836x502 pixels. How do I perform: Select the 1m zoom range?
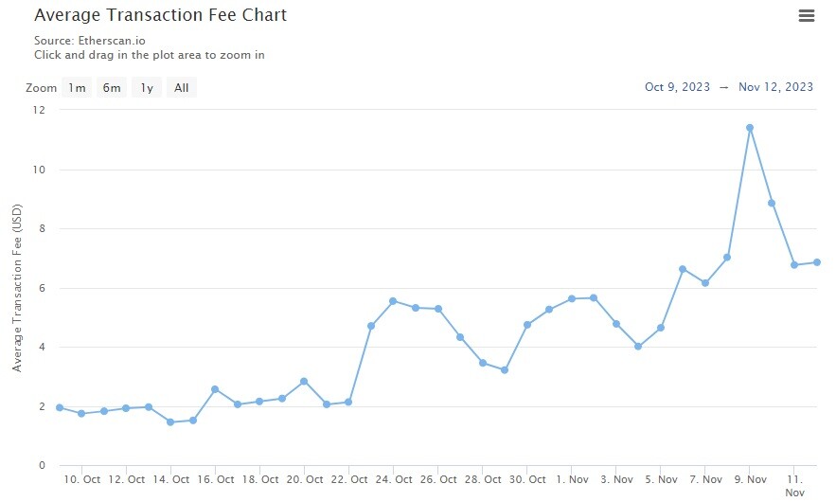pyautogui.click(x=77, y=88)
